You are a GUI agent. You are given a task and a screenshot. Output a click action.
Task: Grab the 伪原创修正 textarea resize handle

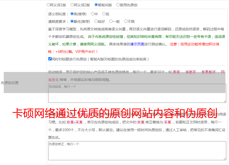tap(225, 159)
